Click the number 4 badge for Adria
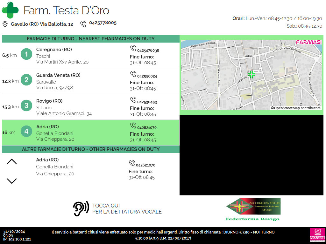This screenshot has height=244, width=326. (26, 132)
